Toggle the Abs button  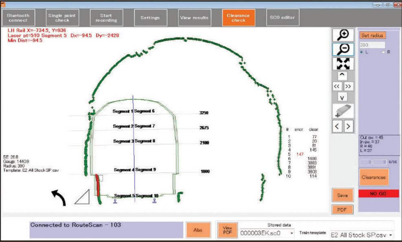[198, 230]
